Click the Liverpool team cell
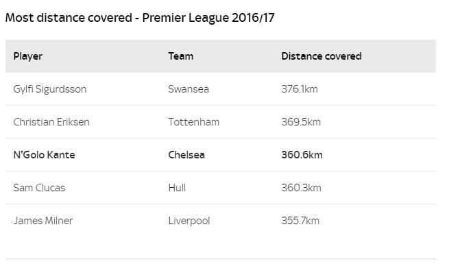Image resolution: width=449 pixels, height=266 pixels. 189,221
